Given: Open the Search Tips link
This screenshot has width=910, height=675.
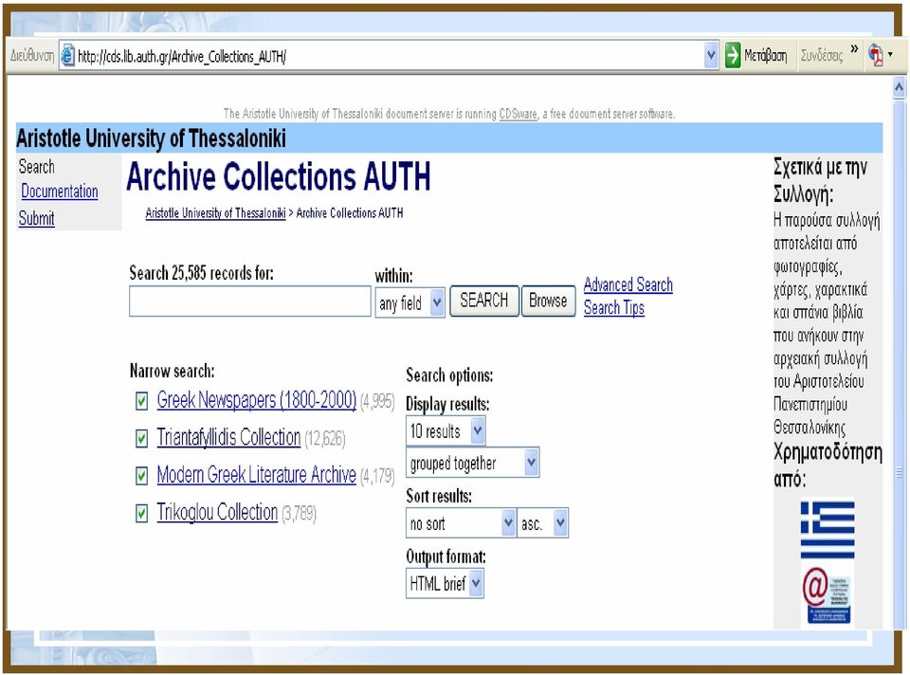Looking at the screenshot, I should [x=614, y=307].
